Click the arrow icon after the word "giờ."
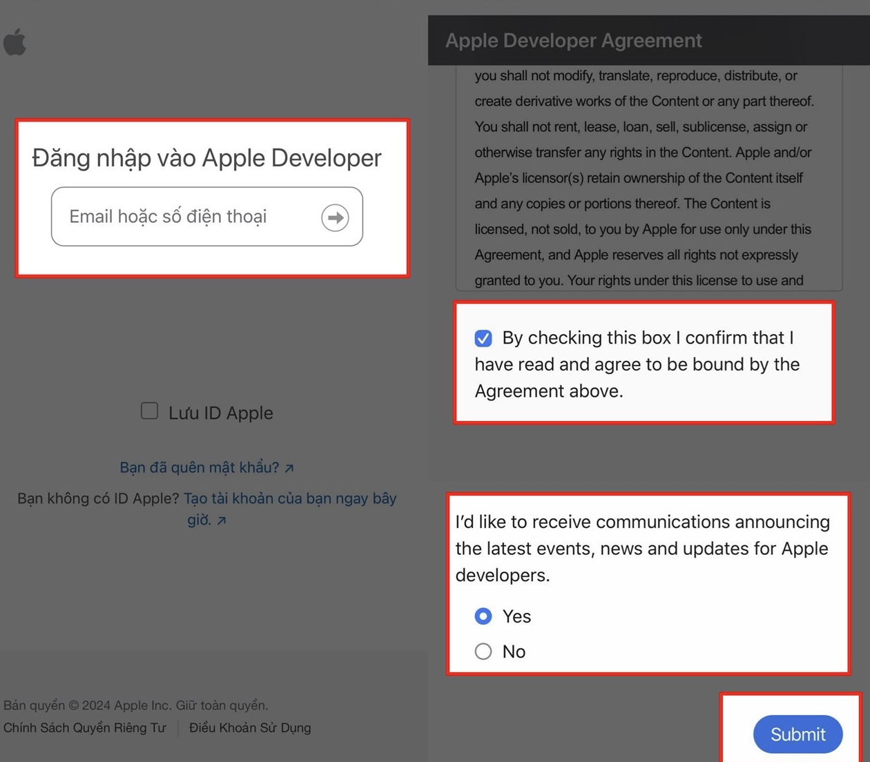Screen dimensions: 870x762 (222, 521)
